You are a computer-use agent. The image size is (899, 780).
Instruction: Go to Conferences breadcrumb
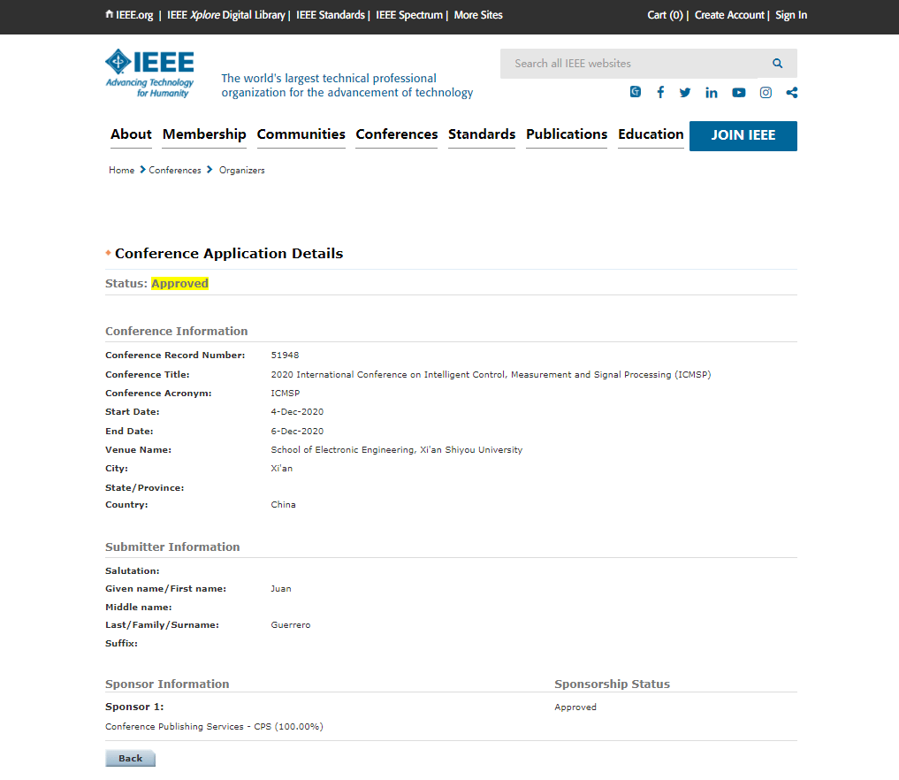click(175, 170)
